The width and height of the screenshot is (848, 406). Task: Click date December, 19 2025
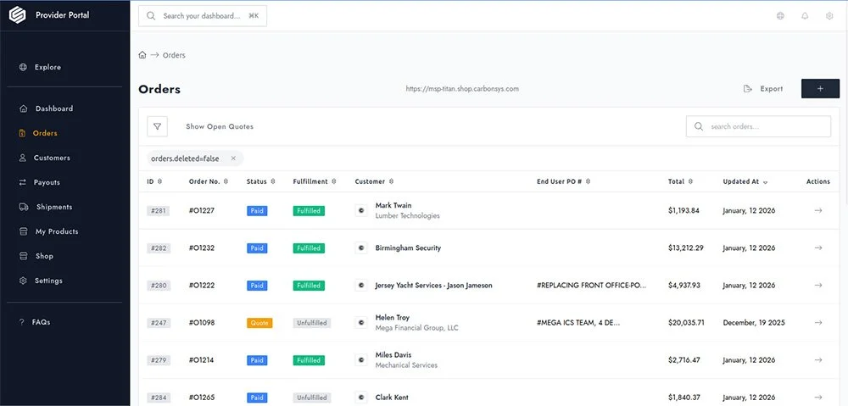coord(754,322)
